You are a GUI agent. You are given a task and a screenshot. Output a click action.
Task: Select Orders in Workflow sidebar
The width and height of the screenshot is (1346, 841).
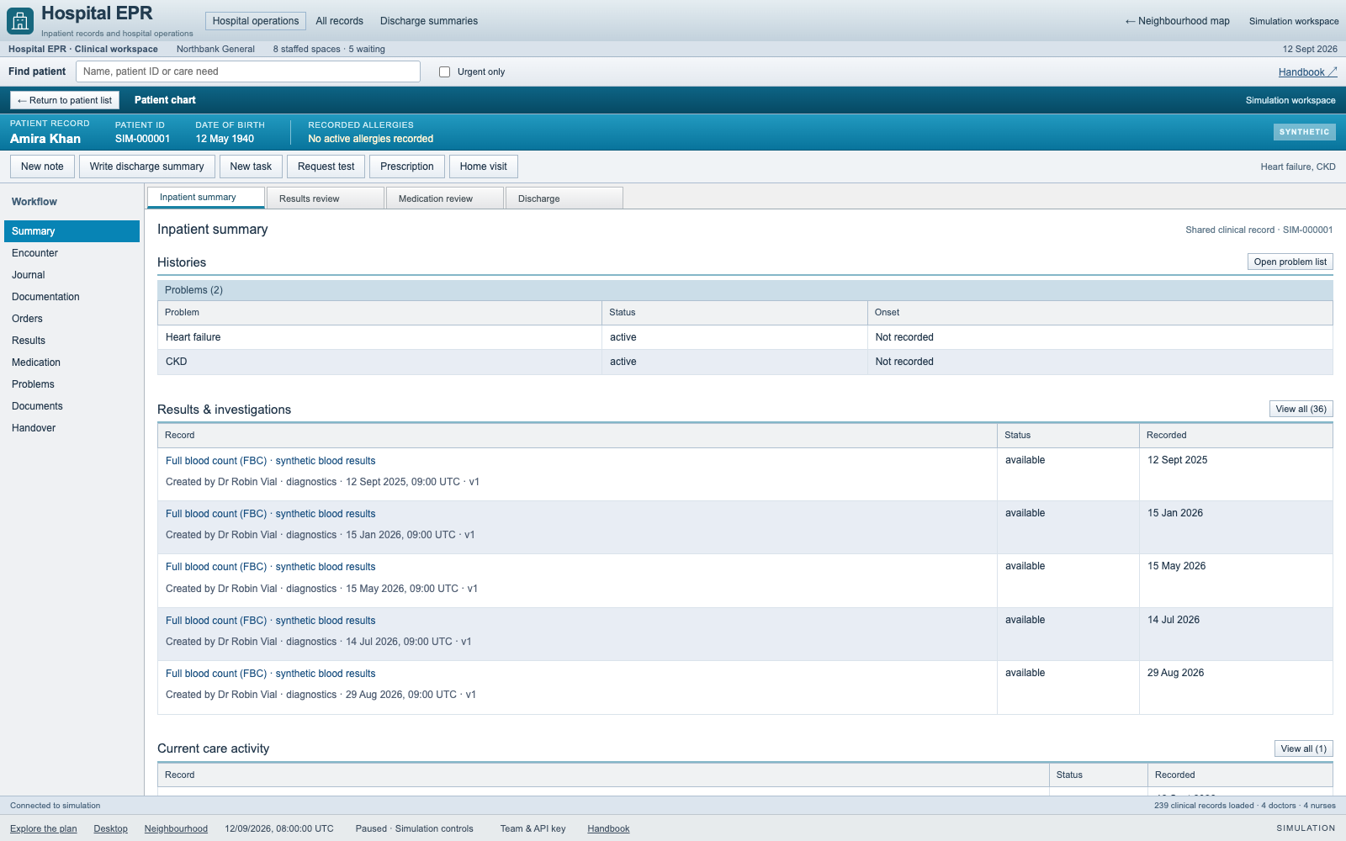[72, 319]
